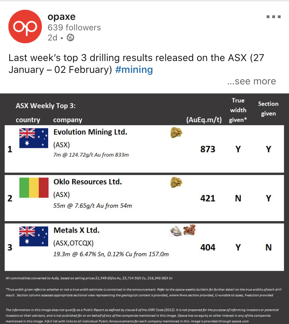289x324 pixels.
Task: Open the opaxe profile logo
Action: pos(25,27)
